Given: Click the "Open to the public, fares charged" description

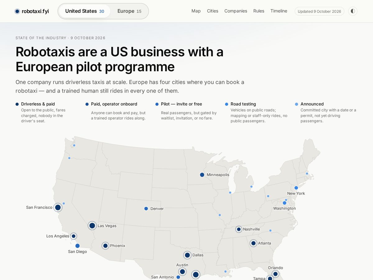Looking at the screenshot, I should tap(44, 115).
